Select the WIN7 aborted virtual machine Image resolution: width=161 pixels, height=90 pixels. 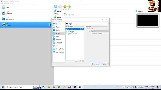(27, 13)
